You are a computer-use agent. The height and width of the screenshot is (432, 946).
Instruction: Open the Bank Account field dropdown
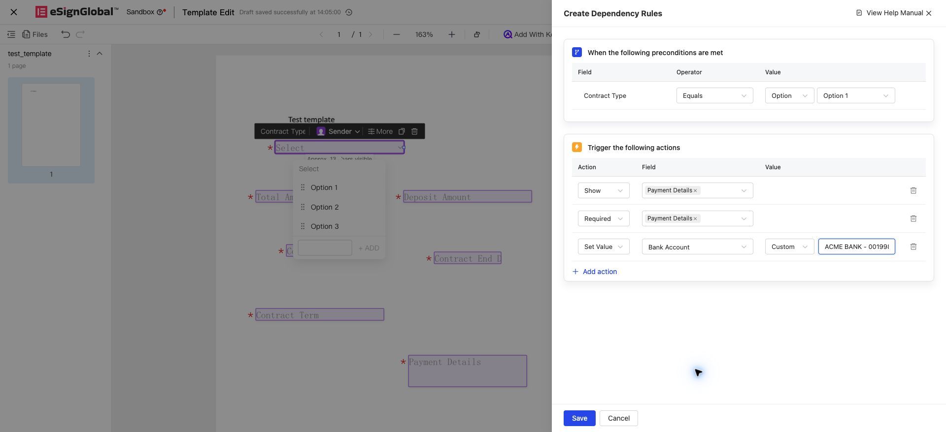[697, 247]
